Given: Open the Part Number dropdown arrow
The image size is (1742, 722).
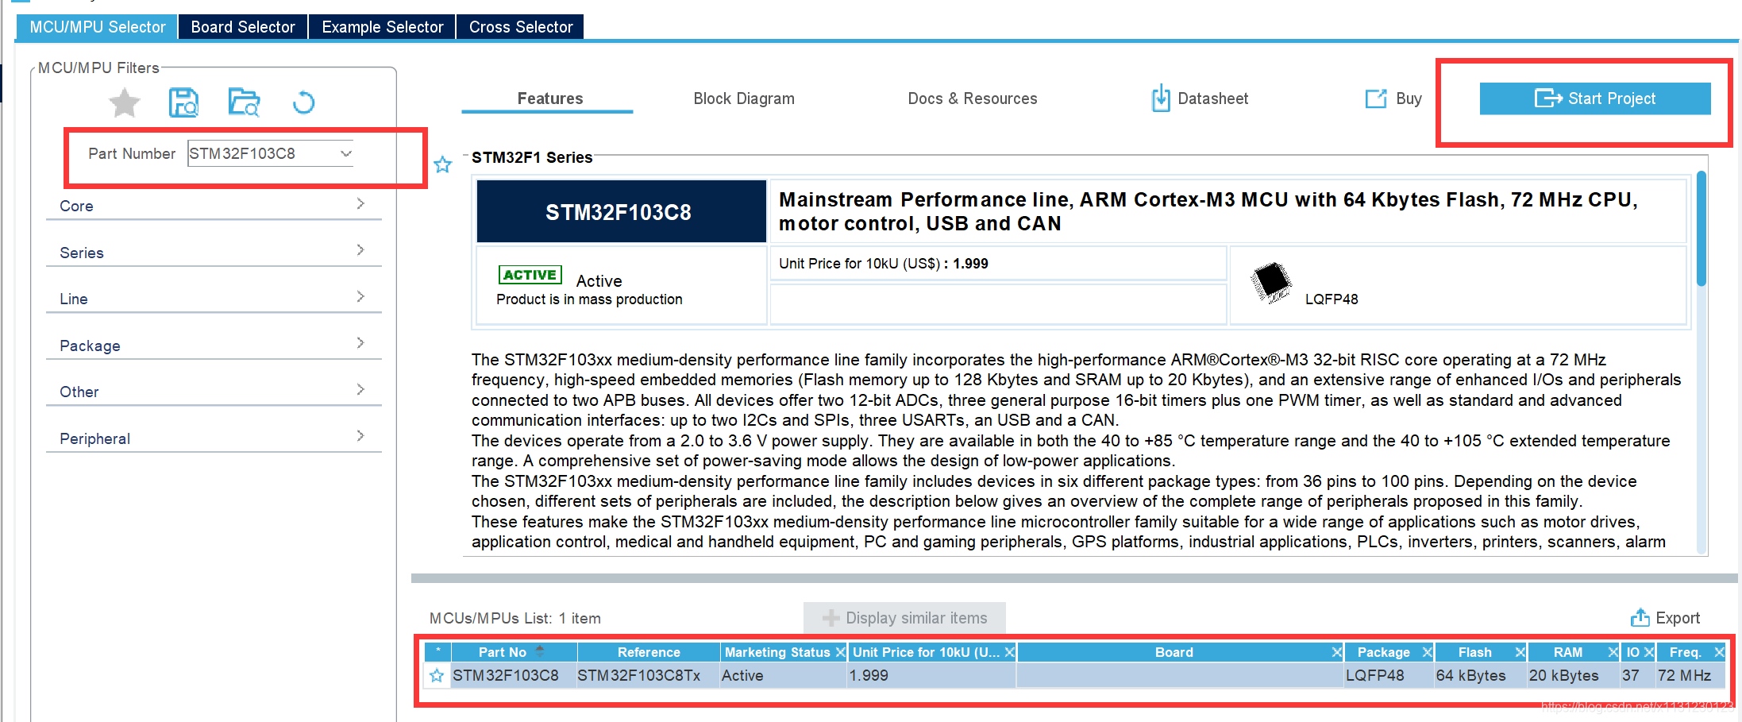Looking at the screenshot, I should tap(346, 153).
